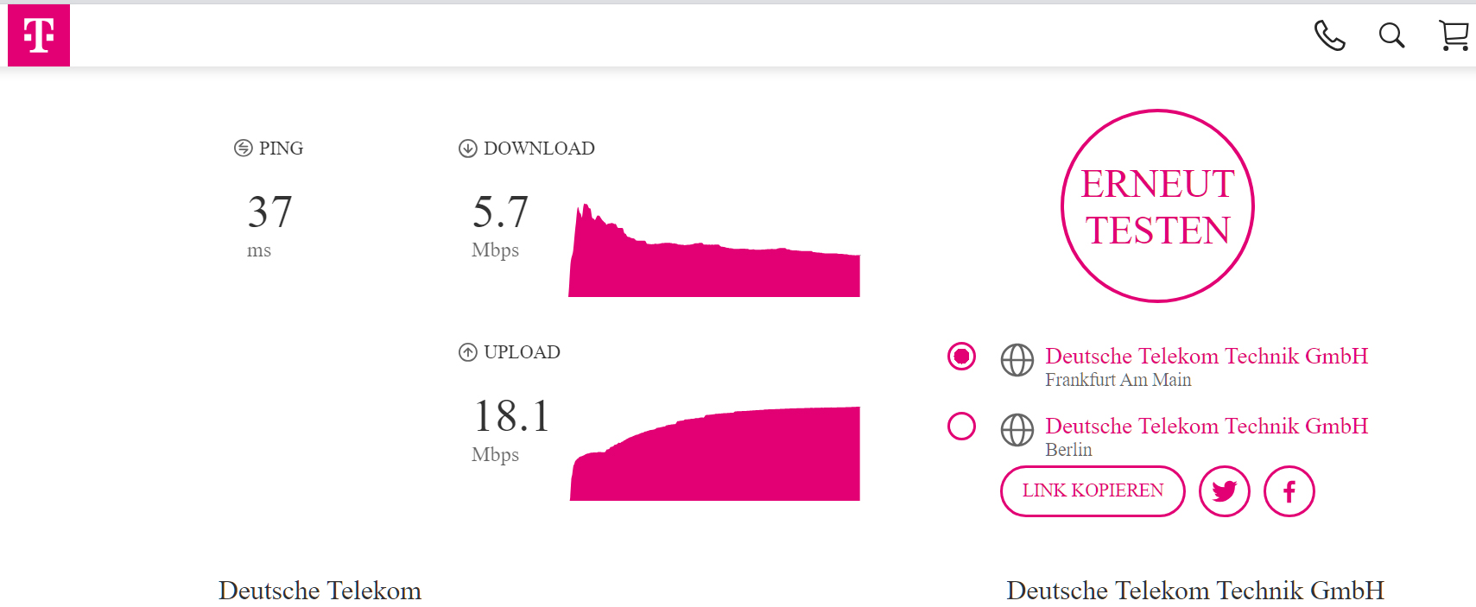Click Deutsche Telekom Technik GmbH Frankfurt link

(x=1206, y=356)
